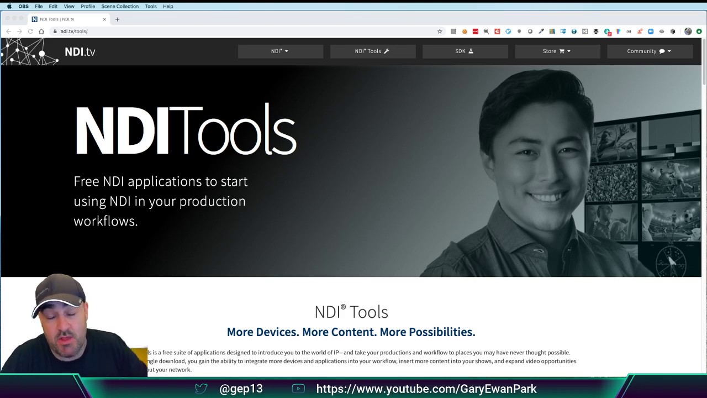707x398 pixels.
Task: Click the page vertical scrollbar
Action: pyautogui.click(x=704, y=61)
